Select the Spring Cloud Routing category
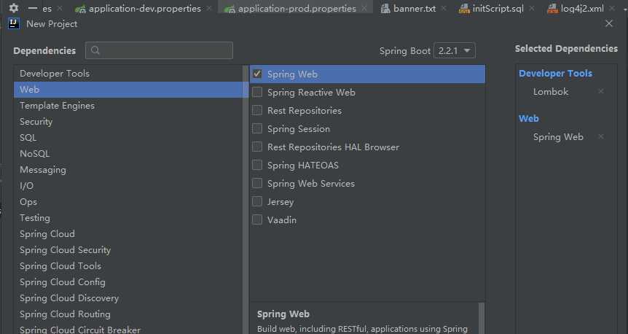This screenshot has width=628, height=334. point(129,314)
